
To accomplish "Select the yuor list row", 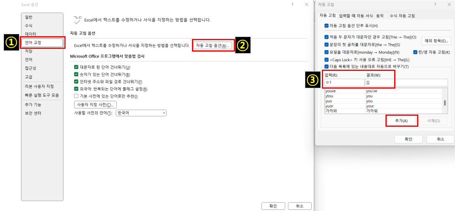I will (x=383, y=106).
